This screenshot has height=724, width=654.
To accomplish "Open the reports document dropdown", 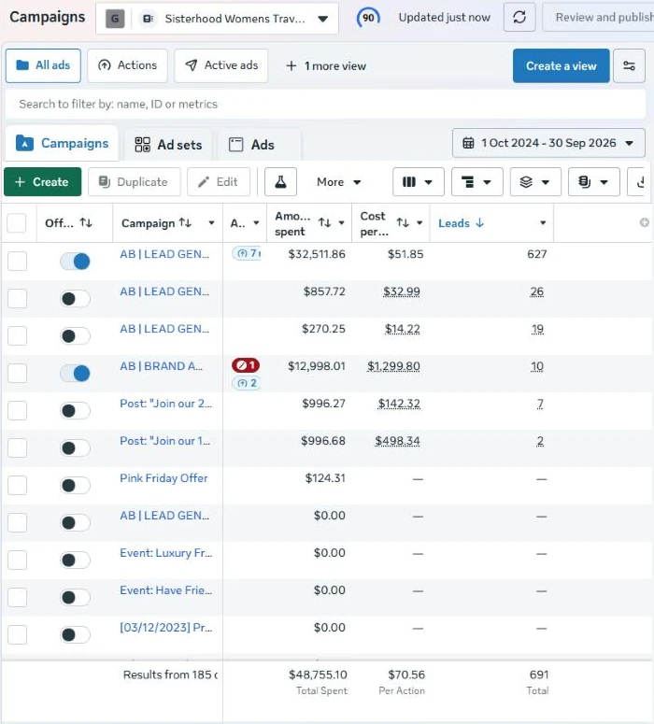I will (x=594, y=182).
